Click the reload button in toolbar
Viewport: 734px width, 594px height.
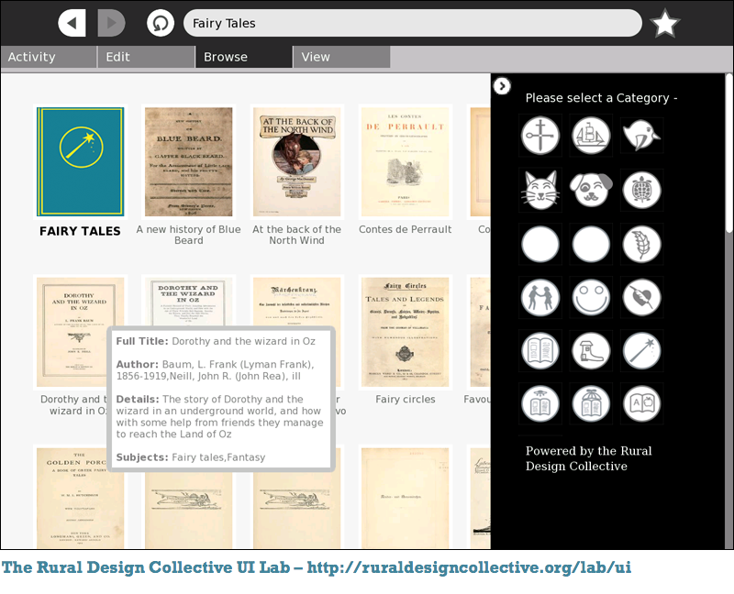161,23
